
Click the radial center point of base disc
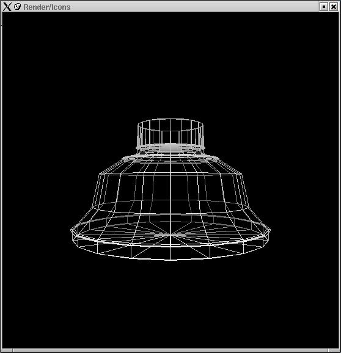click(x=170, y=235)
